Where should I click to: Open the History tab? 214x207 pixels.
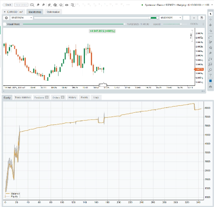coord(72,97)
